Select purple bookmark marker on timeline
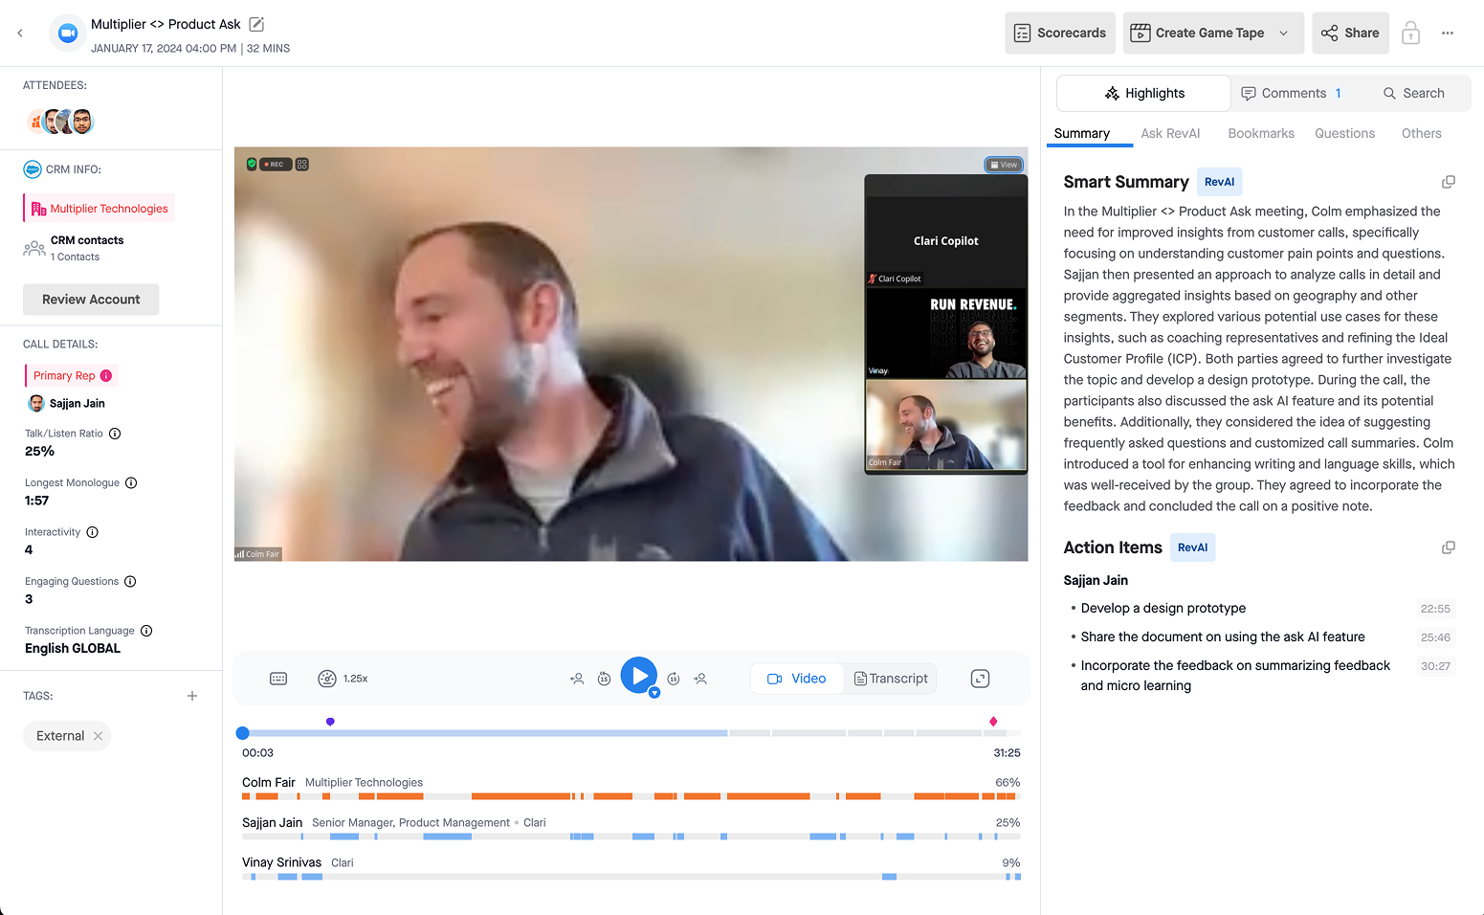 [x=330, y=722]
